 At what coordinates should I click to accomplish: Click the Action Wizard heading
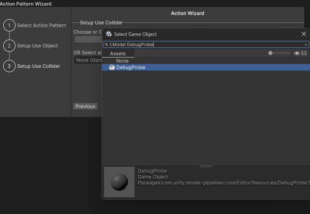[x=187, y=13]
